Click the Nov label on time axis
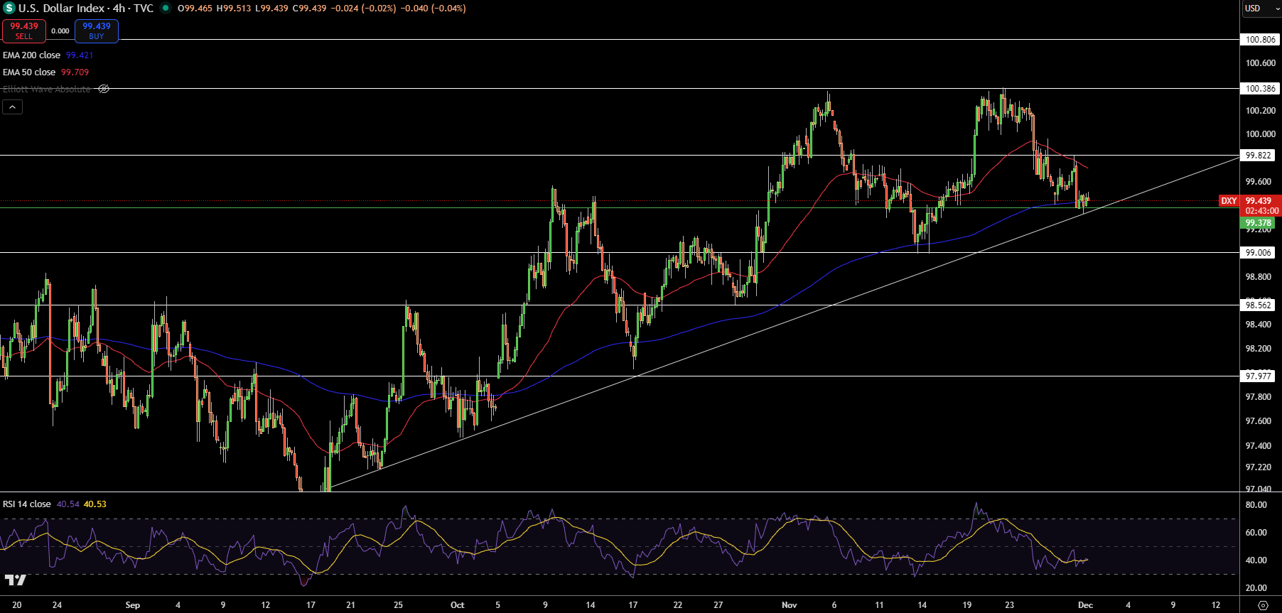Viewport: 1282px width, 613px height. click(789, 605)
